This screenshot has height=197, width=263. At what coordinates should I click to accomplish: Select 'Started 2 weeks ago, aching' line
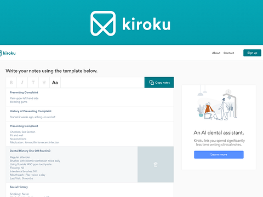tap(32, 117)
